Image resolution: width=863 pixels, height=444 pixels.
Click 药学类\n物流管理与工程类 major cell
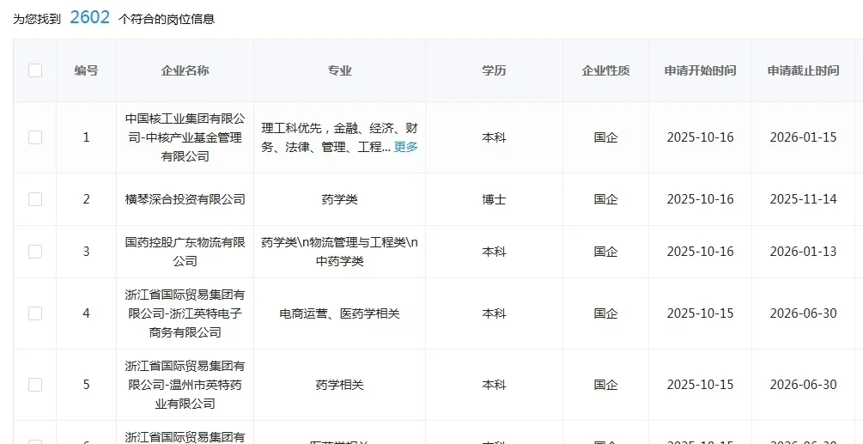click(x=339, y=252)
